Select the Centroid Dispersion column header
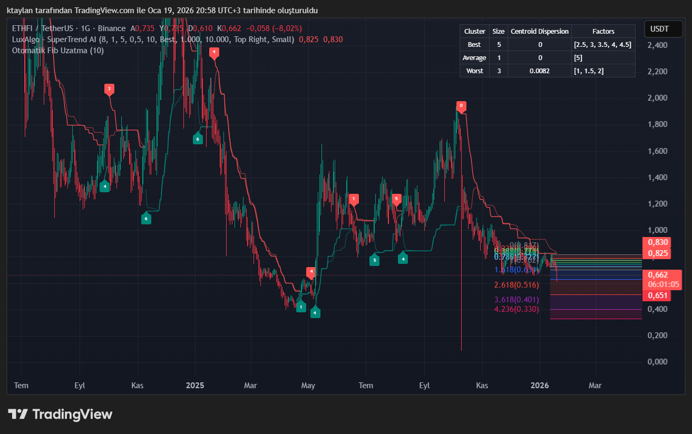 pyautogui.click(x=539, y=32)
